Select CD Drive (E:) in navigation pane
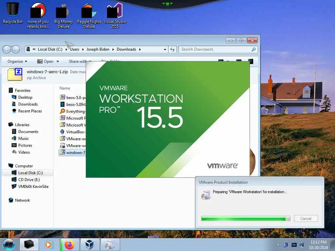Image resolution: width=335 pixels, height=251 pixels. (x=29, y=179)
